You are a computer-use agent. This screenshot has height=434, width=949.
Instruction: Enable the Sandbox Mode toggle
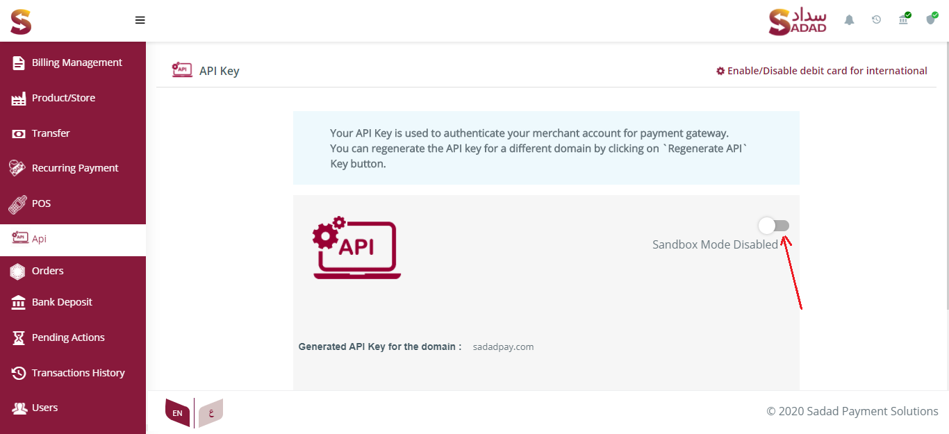[x=774, y=226]
